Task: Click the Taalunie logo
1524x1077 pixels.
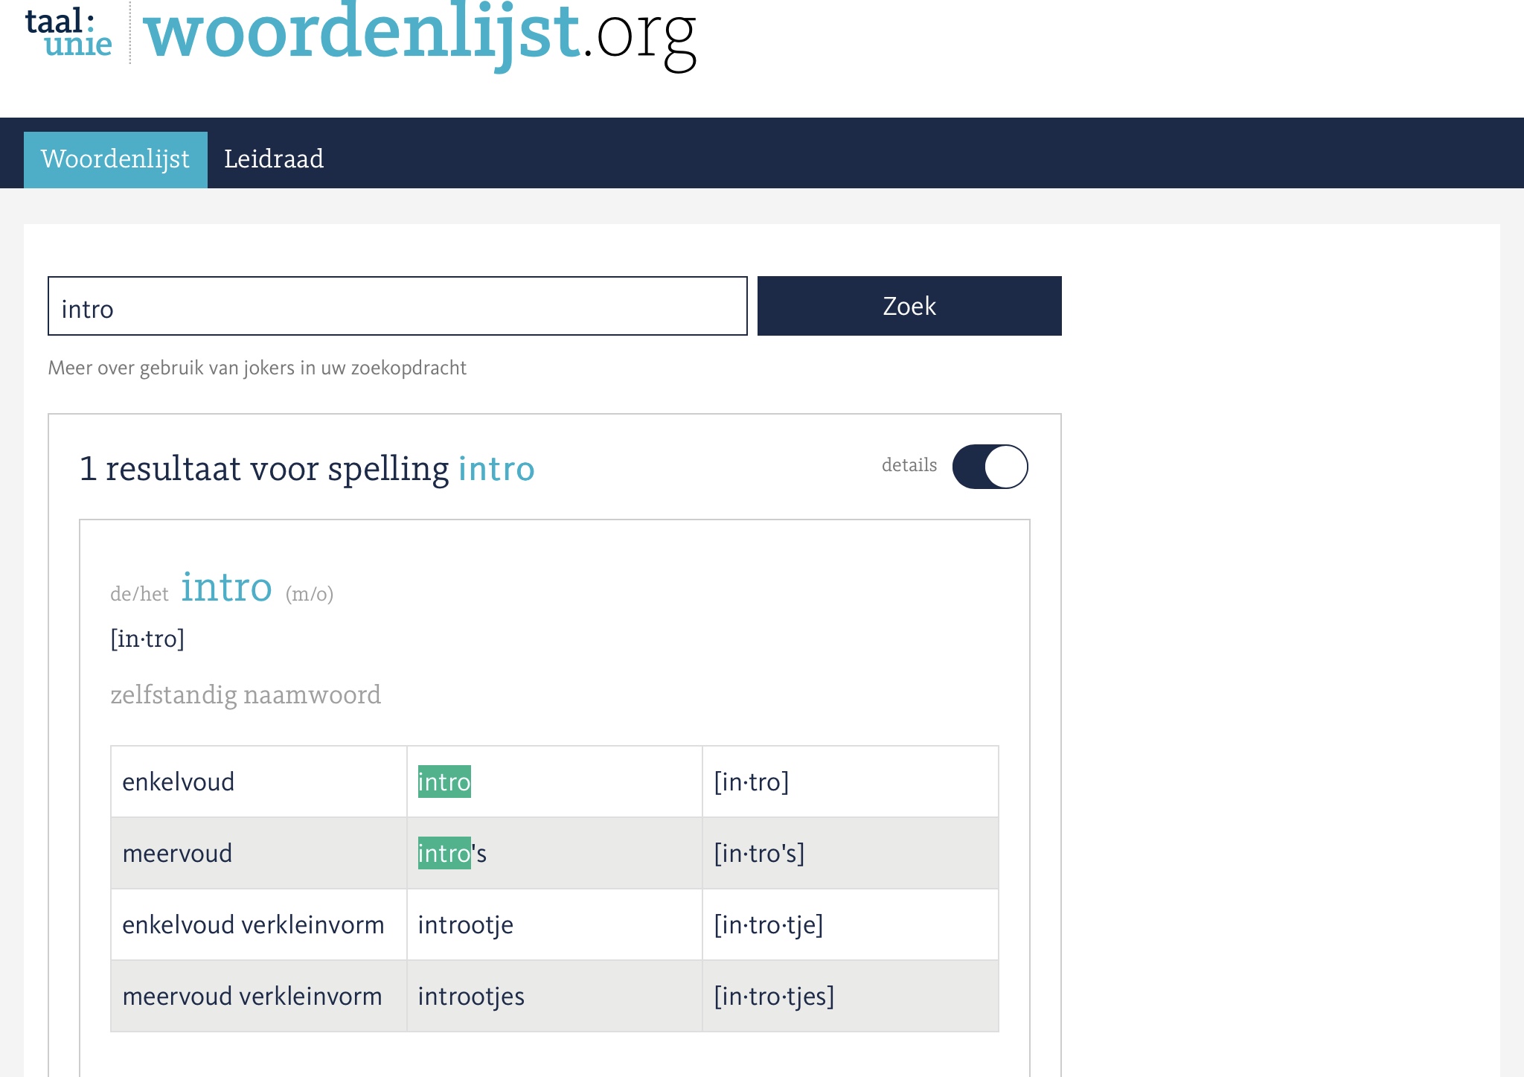Action: pos(68,33)
